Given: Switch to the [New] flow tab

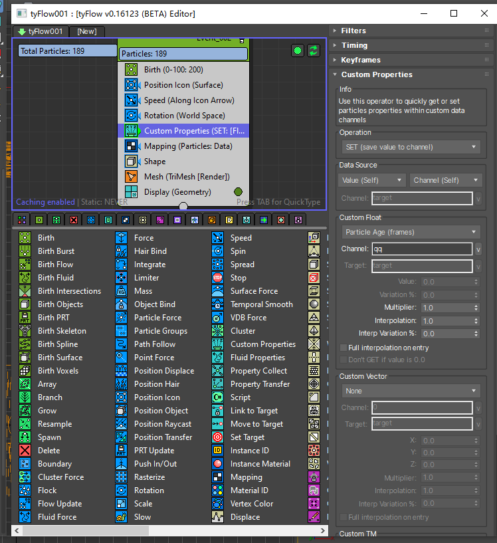Looking at the screenshot, I should [x=86, y=31].
